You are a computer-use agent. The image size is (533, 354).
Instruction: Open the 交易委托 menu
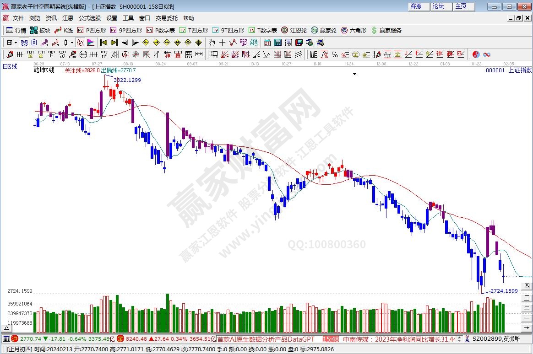point(166,18)
